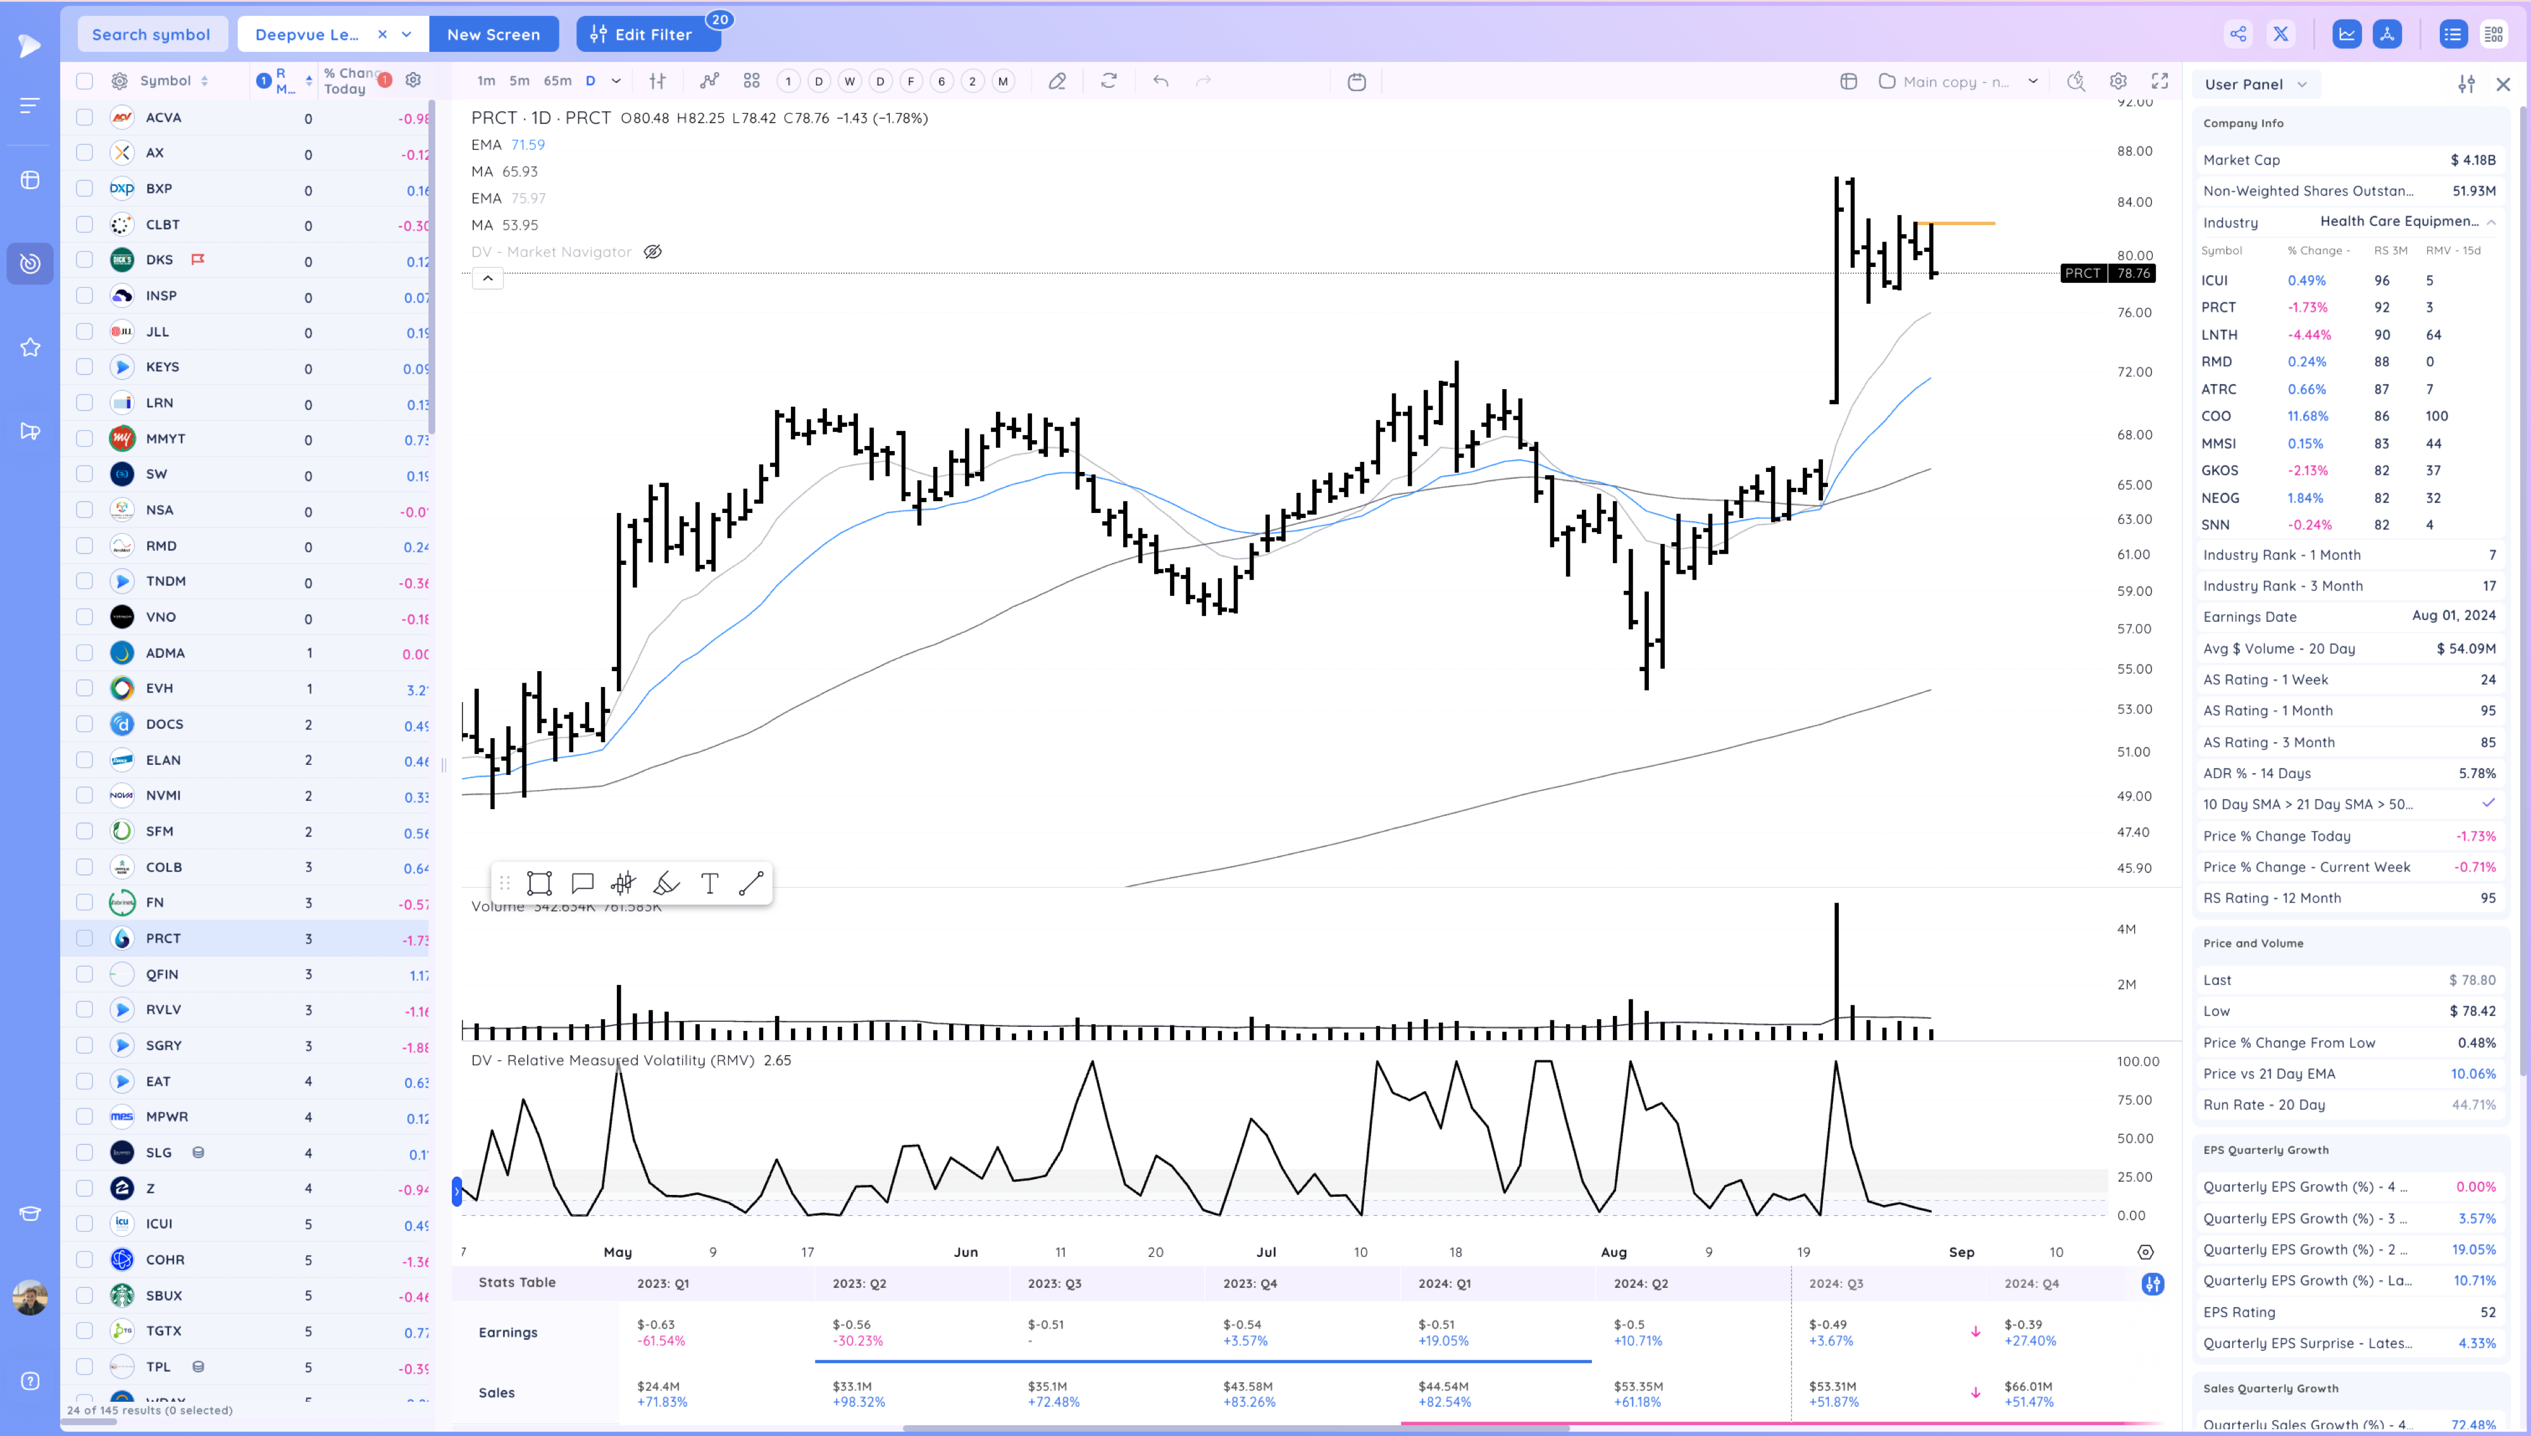Check the PRCT row checkbox
The height and width of the screenshot is (1436, 2531).
(85, 938)
